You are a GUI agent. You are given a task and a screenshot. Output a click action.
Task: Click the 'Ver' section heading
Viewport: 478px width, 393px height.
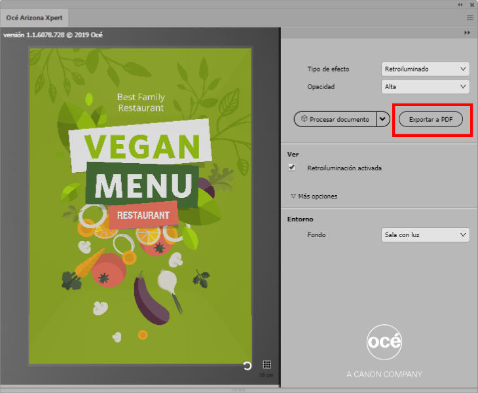(x=293, y=155)
